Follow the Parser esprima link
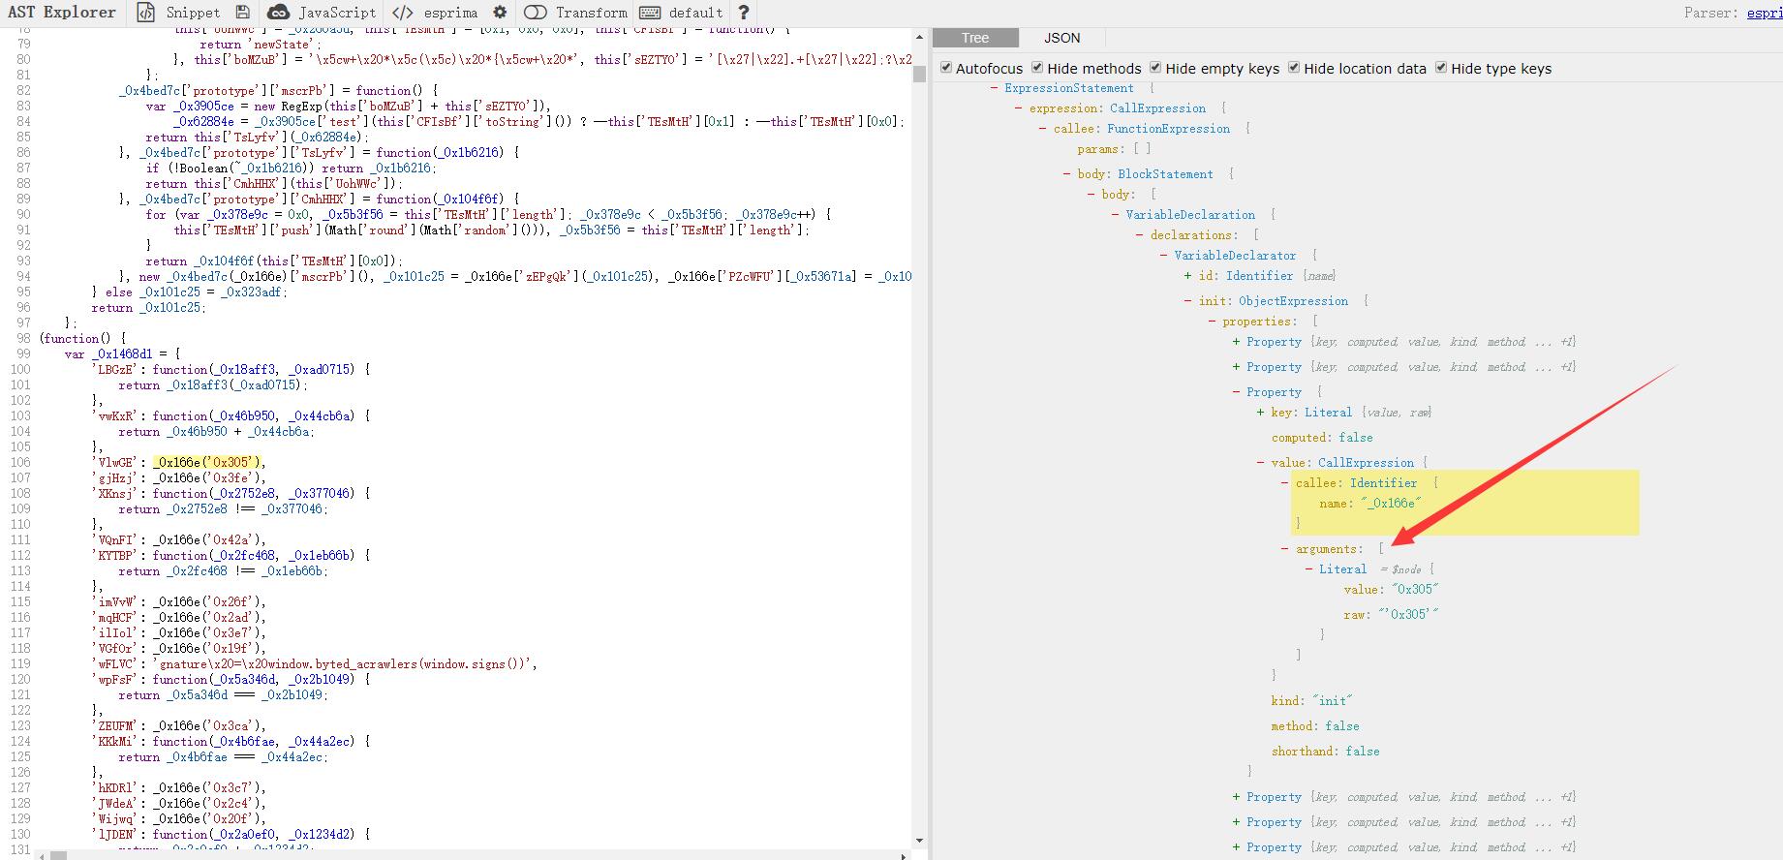Viewport: 1783px width, 860px height. pyautogui.click(x=1765, y=13)
